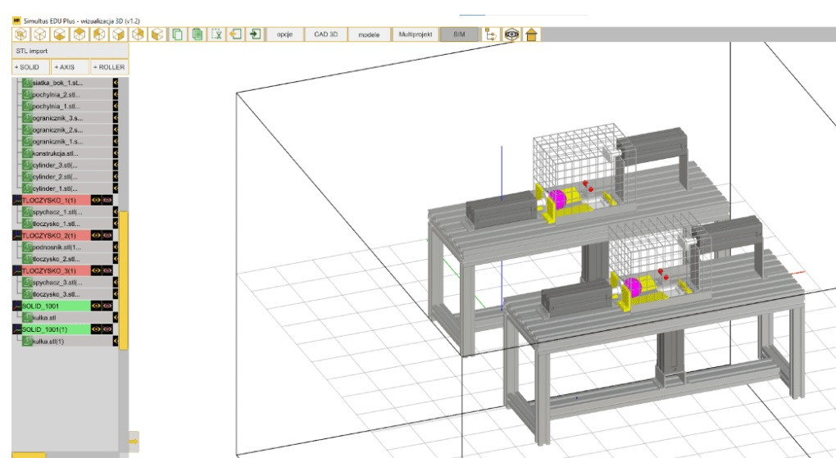Click the green STL icon of pochylnia_2.stl
The height and width of the screenshot is (458, 836).
tap(27, 95)
